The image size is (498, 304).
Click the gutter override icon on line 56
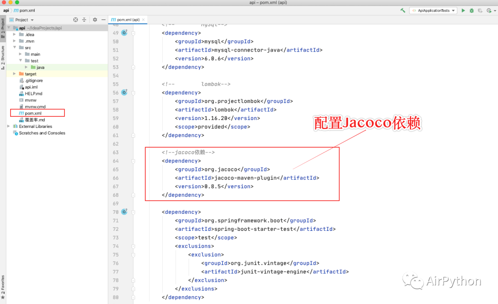pos(124,92)
